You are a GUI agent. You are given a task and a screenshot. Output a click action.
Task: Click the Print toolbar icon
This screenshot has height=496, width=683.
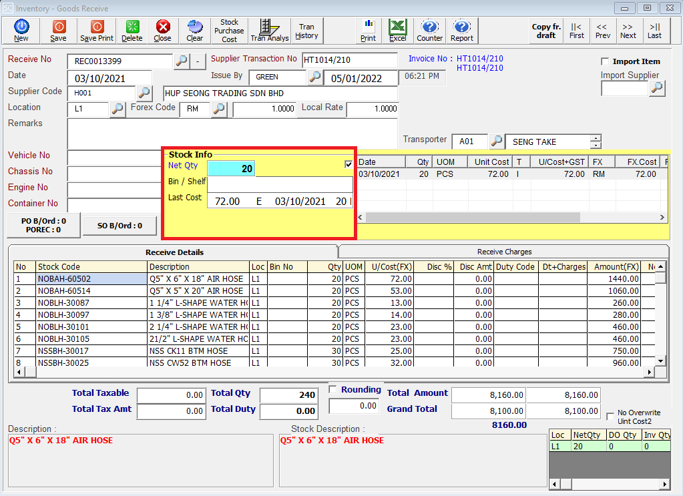(368, 31)
